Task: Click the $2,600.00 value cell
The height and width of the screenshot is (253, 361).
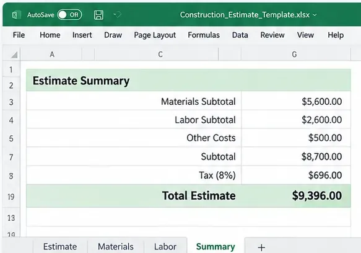Action: [x=296, y=120]
